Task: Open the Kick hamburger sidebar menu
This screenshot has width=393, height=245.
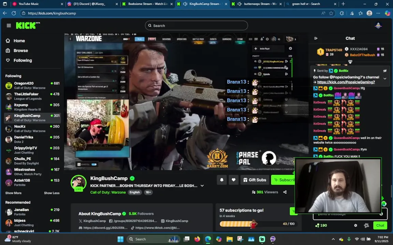Action: tap(9, 26)
